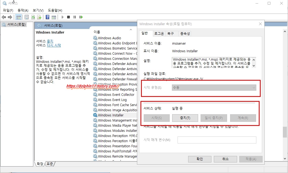Click gear icon of Windows Biometric Service

(95, 48)
